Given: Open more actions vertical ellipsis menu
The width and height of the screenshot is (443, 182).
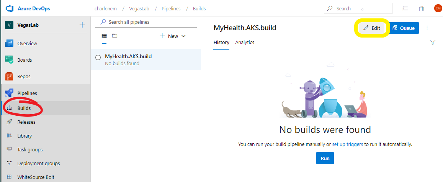Looking at the screenshot, I should [427, 28].
